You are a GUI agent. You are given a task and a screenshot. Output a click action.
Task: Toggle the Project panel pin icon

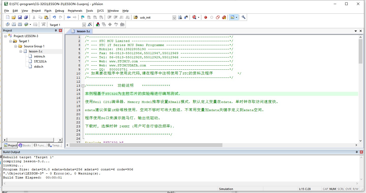[x=56, y=31]
